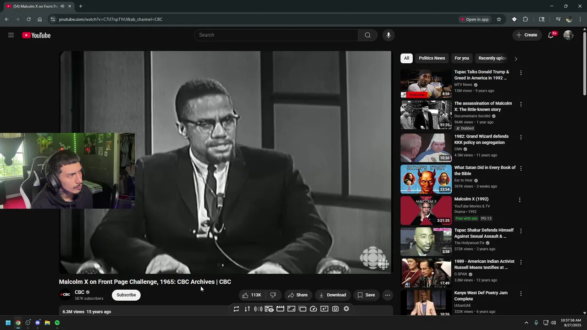Open the CBC channel name link
The width and height of the screenshot is (587, 330).
(80, 292)
